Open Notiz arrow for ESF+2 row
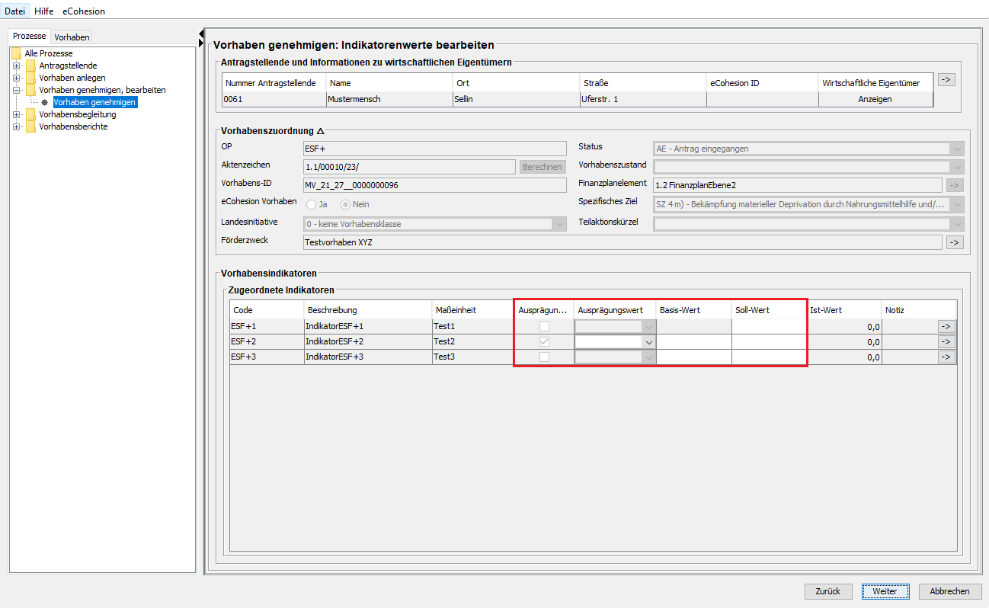Viewport: 989px width, 608px height. [946, 342]
